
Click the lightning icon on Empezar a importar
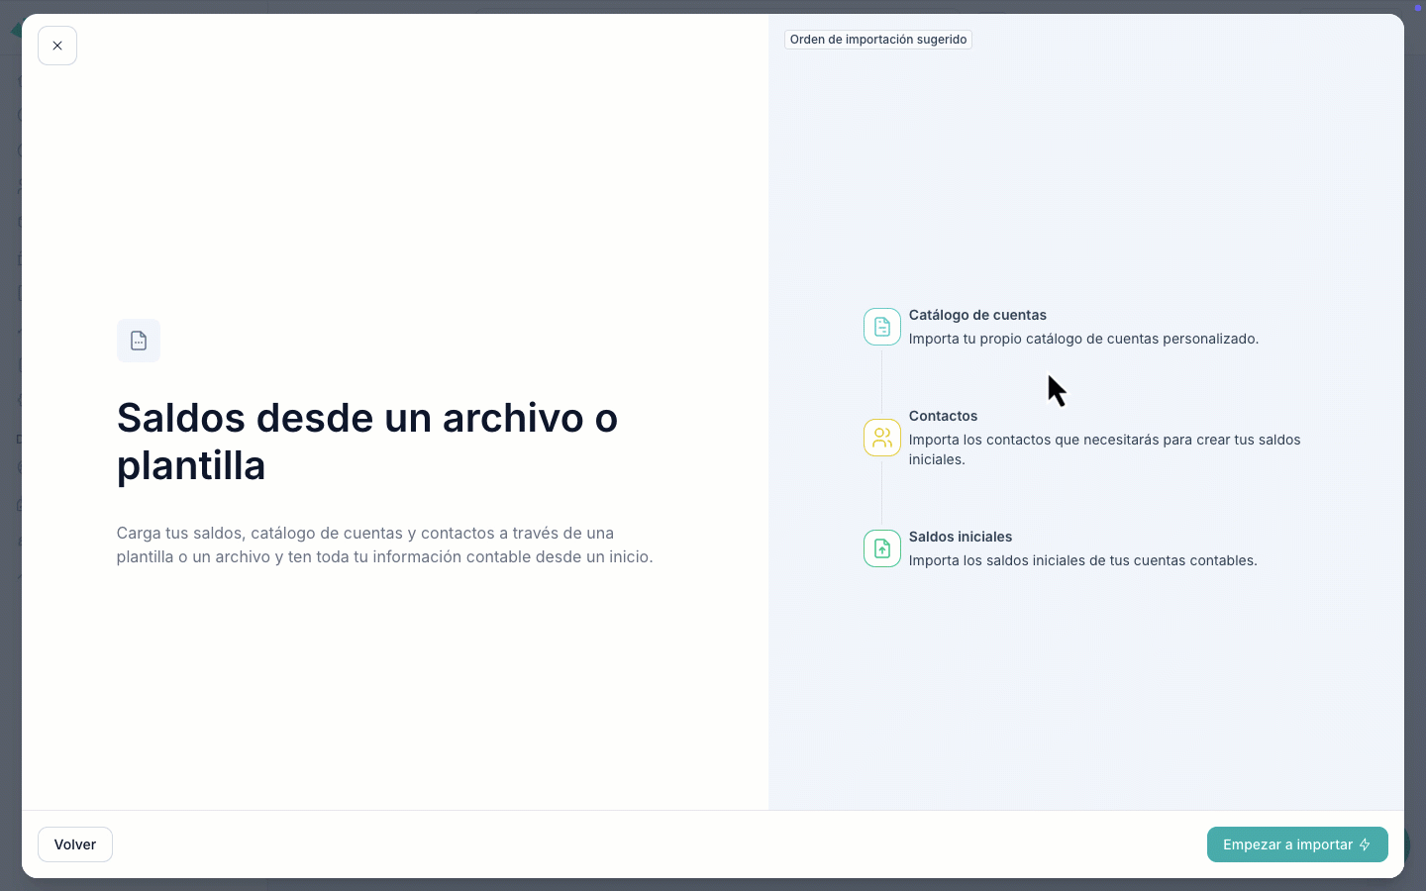point(1365,844)
